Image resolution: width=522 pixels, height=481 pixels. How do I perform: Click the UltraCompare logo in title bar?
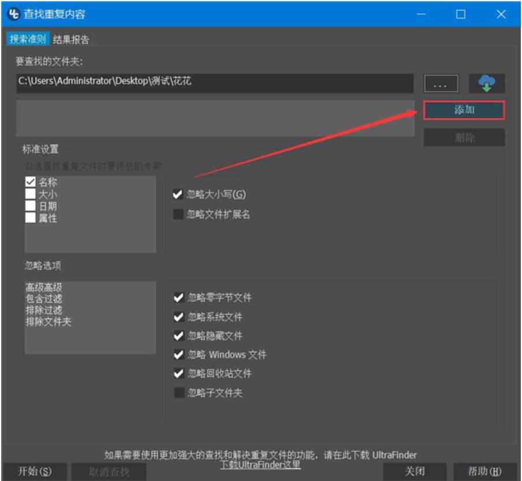tap(14, 14)
